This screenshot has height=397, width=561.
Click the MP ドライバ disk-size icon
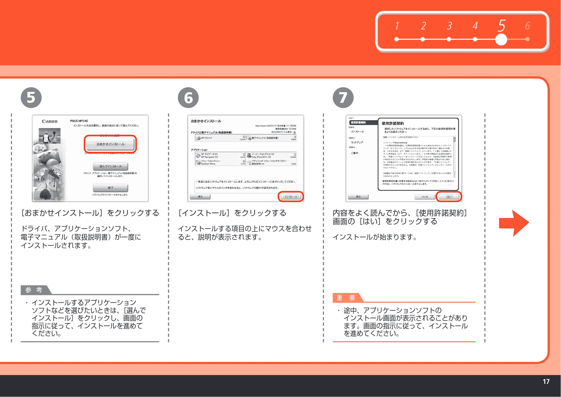244,137
